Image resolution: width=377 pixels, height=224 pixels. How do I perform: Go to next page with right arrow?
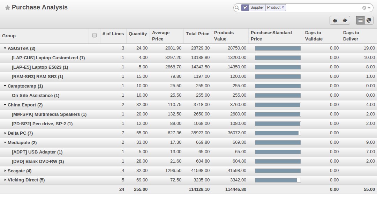click(x=345, y=21)
